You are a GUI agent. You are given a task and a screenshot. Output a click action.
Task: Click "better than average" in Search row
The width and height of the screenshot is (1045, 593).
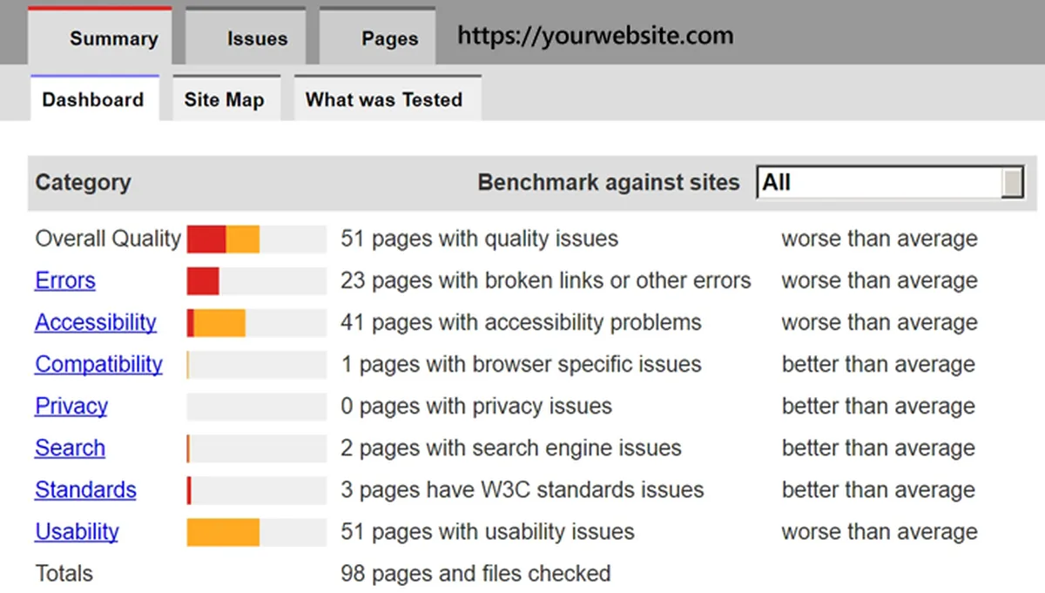879,448
